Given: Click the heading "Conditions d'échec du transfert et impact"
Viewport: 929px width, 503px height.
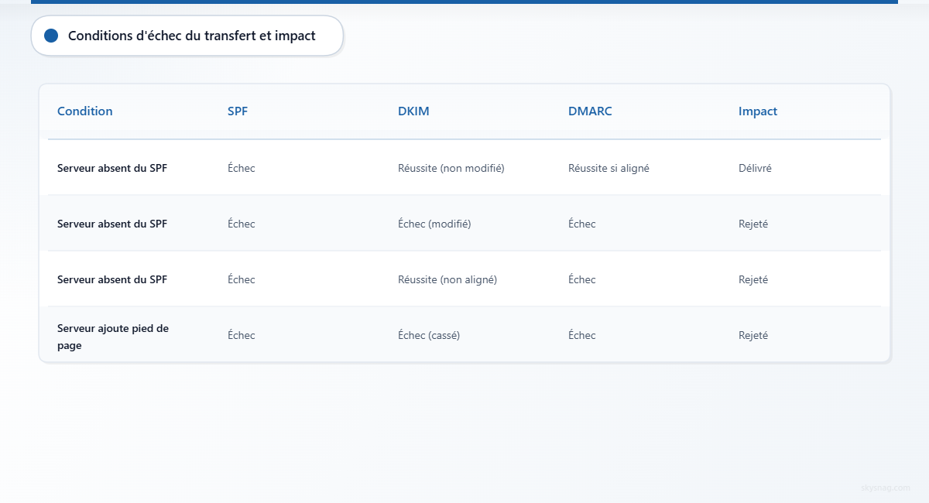Looking at the screenshot, I should click(192, 36).
